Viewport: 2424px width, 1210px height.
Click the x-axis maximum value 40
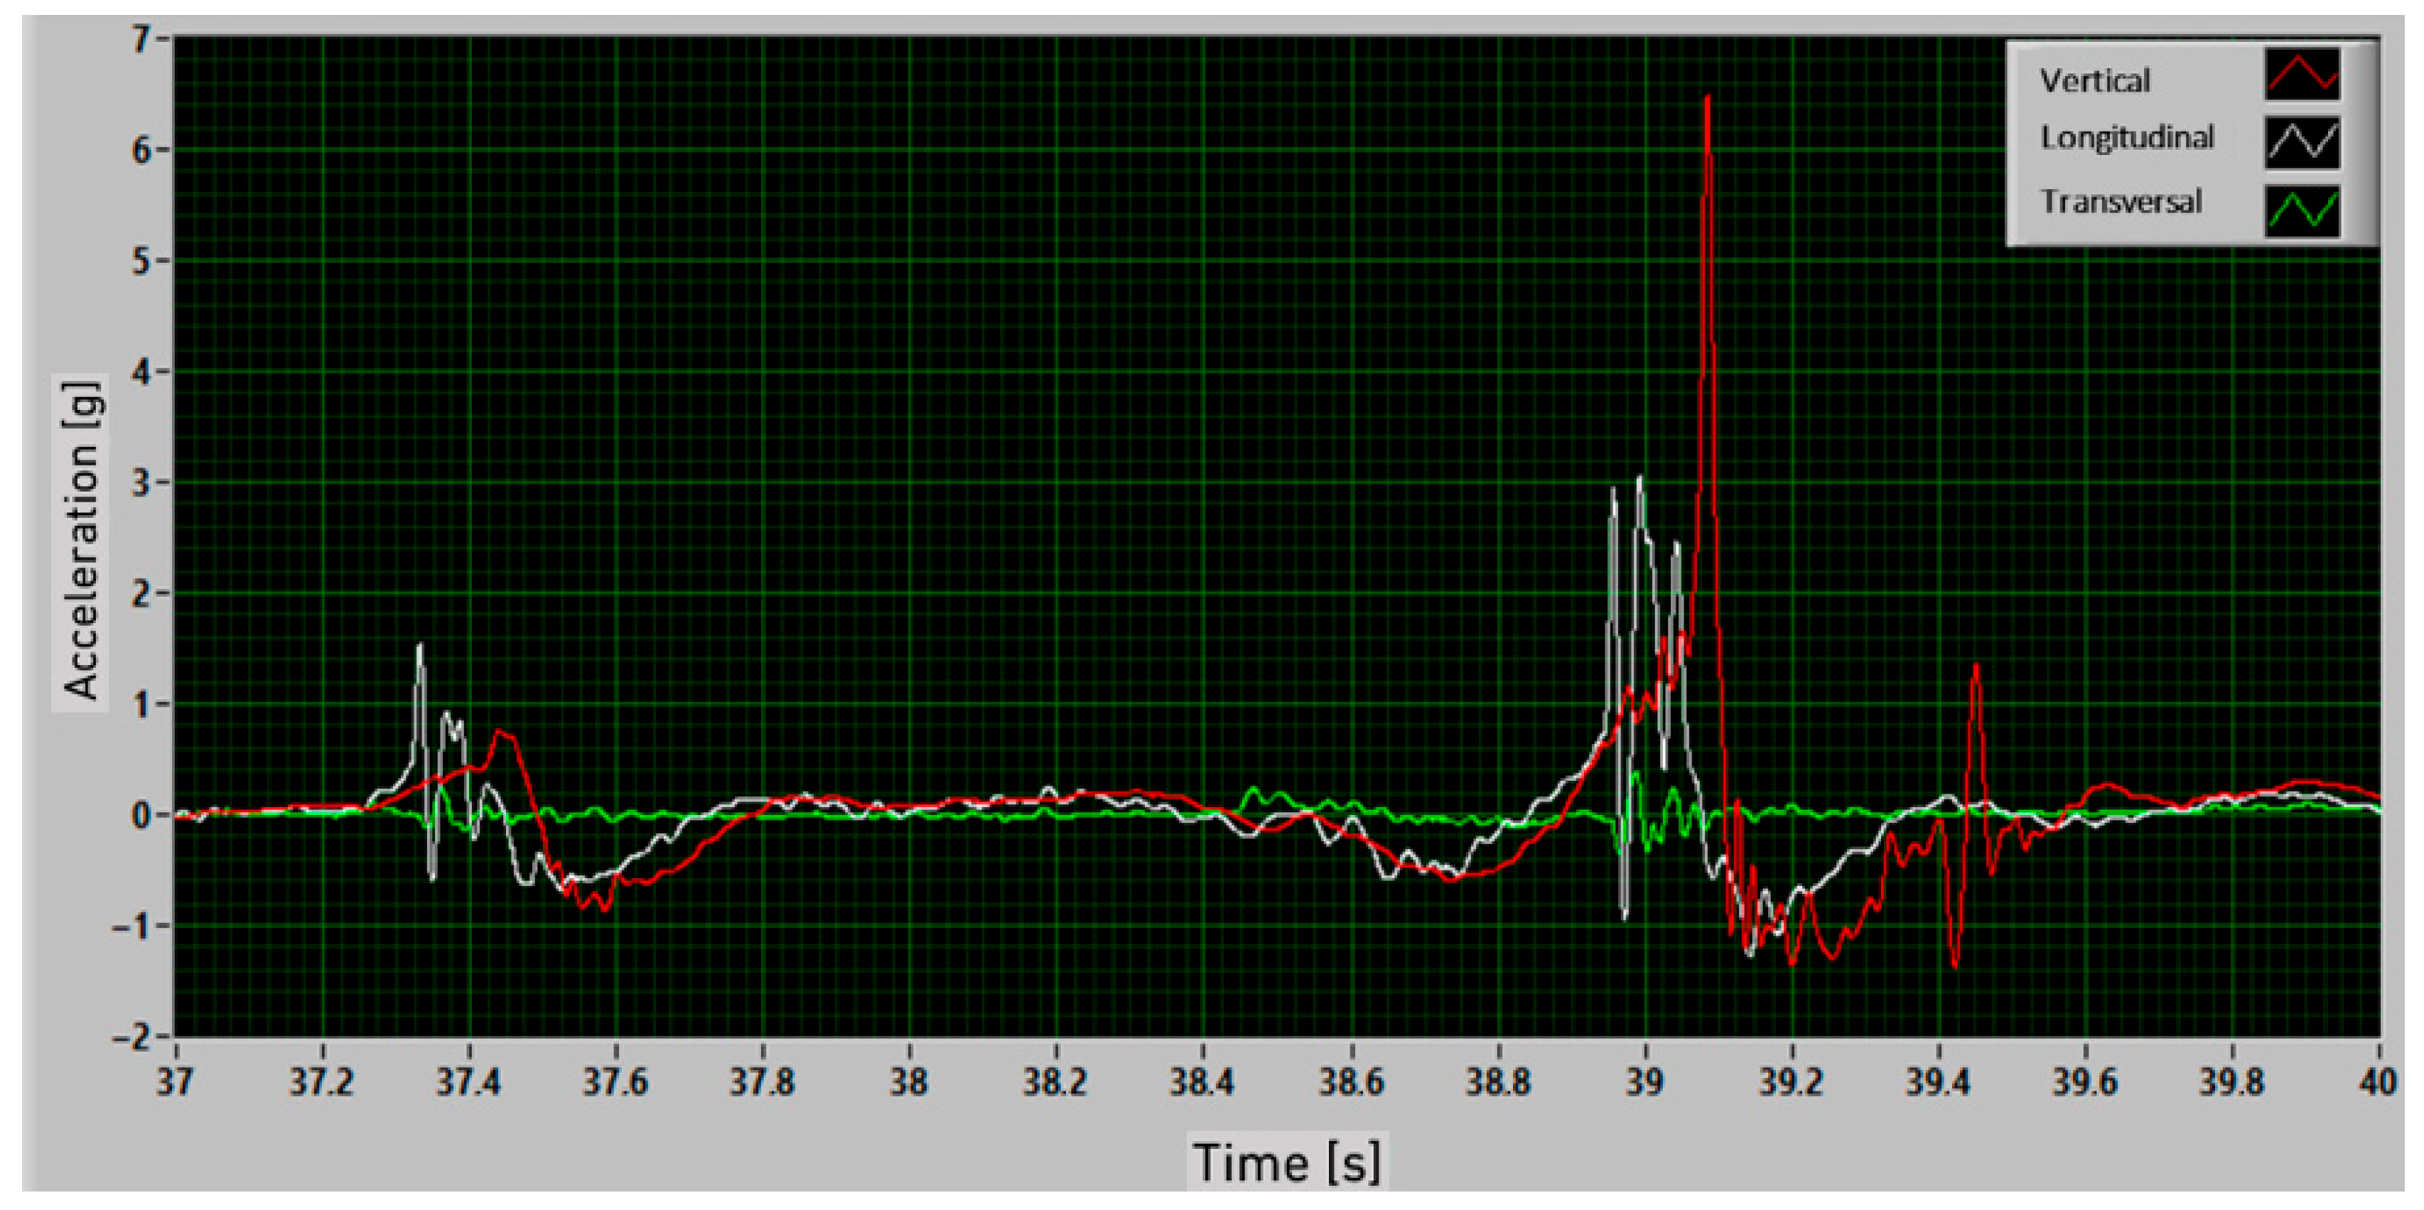pos(2377,1082)
